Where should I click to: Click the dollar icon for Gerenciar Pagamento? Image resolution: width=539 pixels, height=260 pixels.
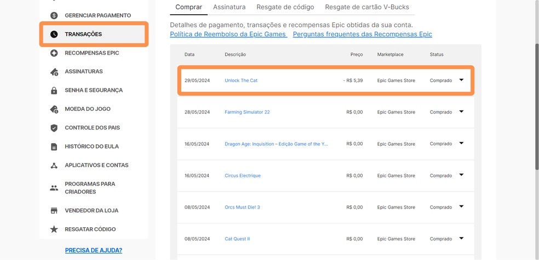(54, 15)
